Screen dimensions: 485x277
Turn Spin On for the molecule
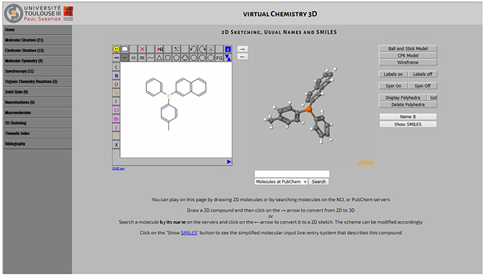point(393,86)
